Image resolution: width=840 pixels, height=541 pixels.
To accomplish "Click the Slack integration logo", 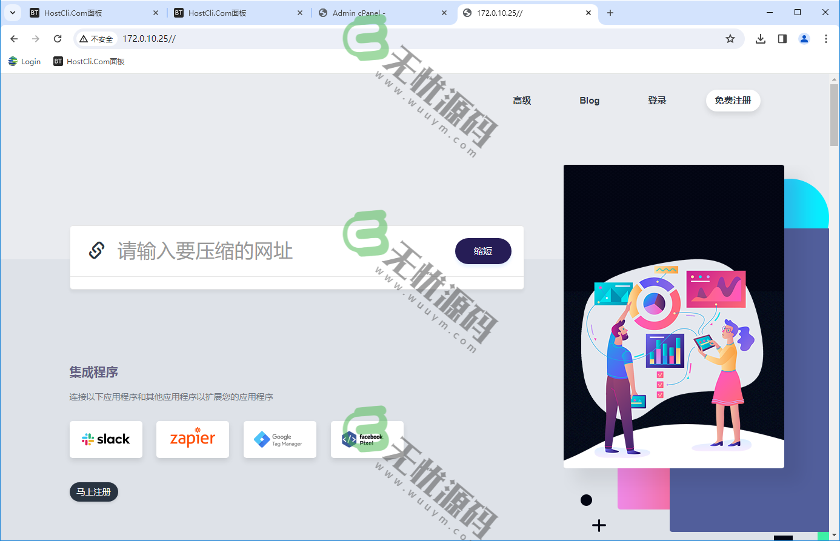I will pyautogui.click(x=106, y=439).
